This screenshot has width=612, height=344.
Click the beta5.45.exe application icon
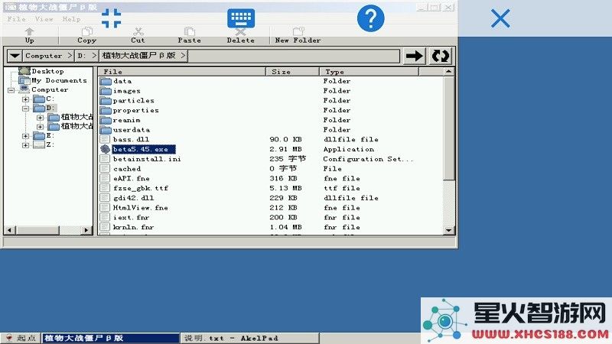105,149
